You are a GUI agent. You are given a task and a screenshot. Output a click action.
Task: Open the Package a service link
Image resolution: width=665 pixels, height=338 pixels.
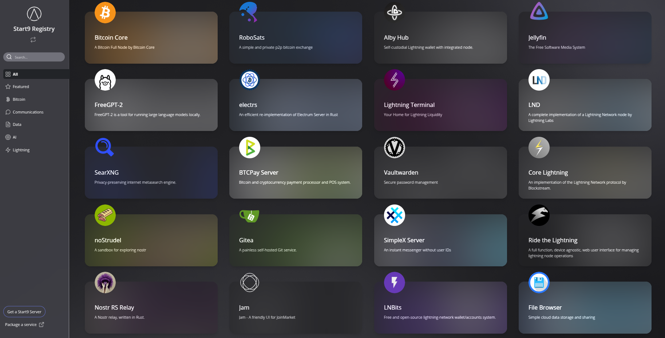point(21,324)
